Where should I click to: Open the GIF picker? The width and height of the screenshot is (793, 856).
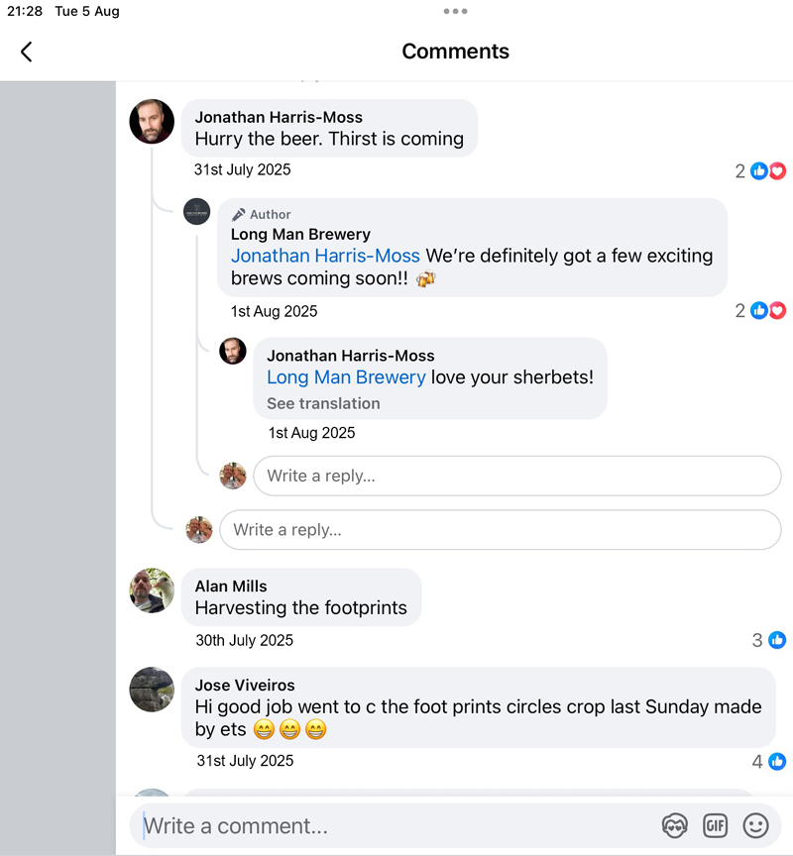click(716, 825)
